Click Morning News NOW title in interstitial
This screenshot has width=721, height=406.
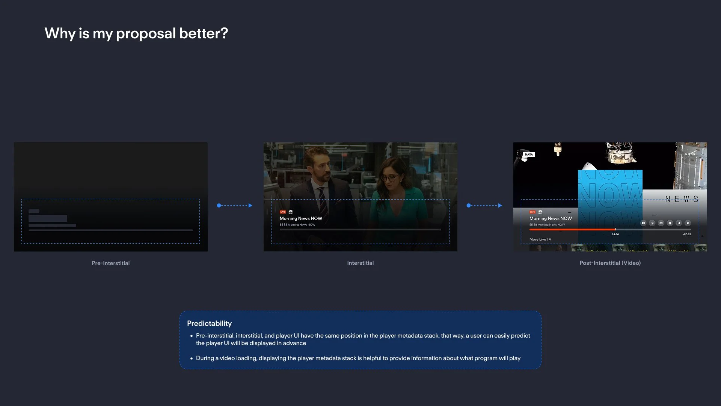tap(301, 218)
